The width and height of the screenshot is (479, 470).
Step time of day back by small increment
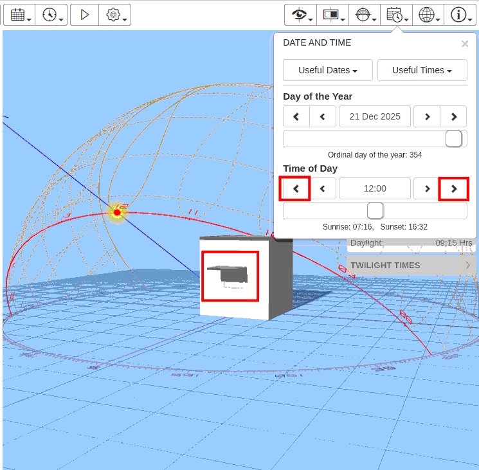point(323,188)
